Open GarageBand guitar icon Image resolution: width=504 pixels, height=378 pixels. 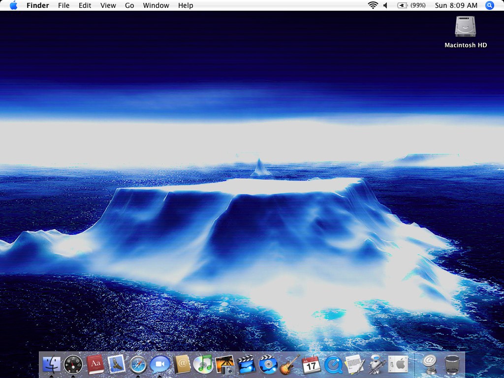289,365
